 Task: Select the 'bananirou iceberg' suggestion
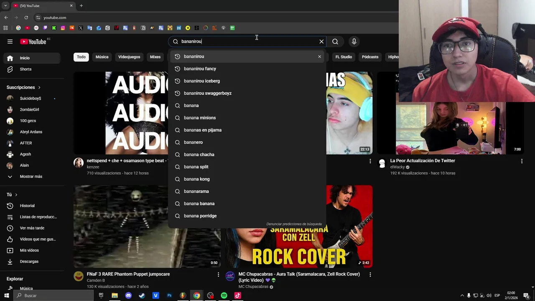click(x=247, y=81)
